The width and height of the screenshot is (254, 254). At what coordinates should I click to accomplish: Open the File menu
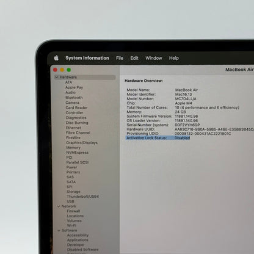pos(120,58)
